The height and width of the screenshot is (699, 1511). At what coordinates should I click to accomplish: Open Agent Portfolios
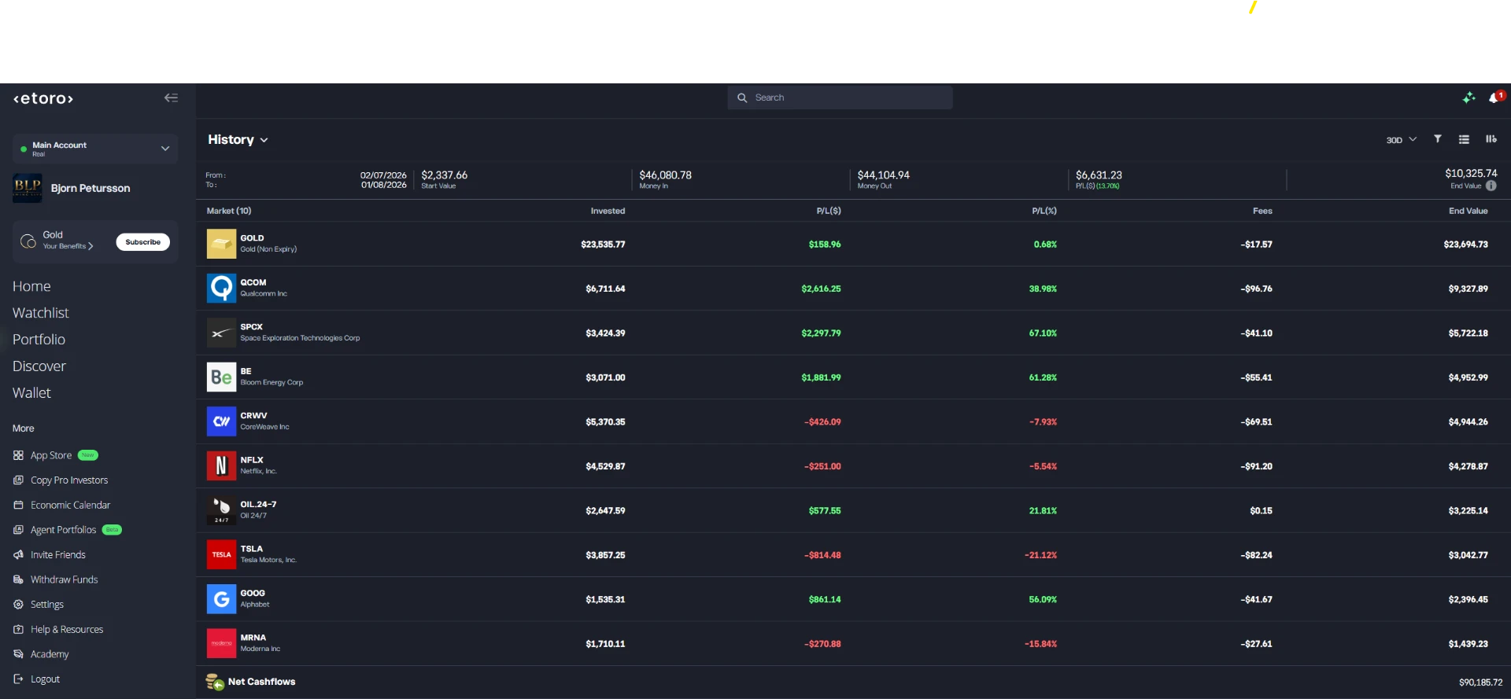[x=63, y=530]
